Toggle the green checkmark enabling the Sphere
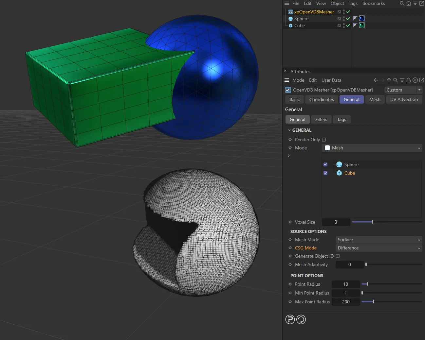425x340 pixels. click(348, 19)
